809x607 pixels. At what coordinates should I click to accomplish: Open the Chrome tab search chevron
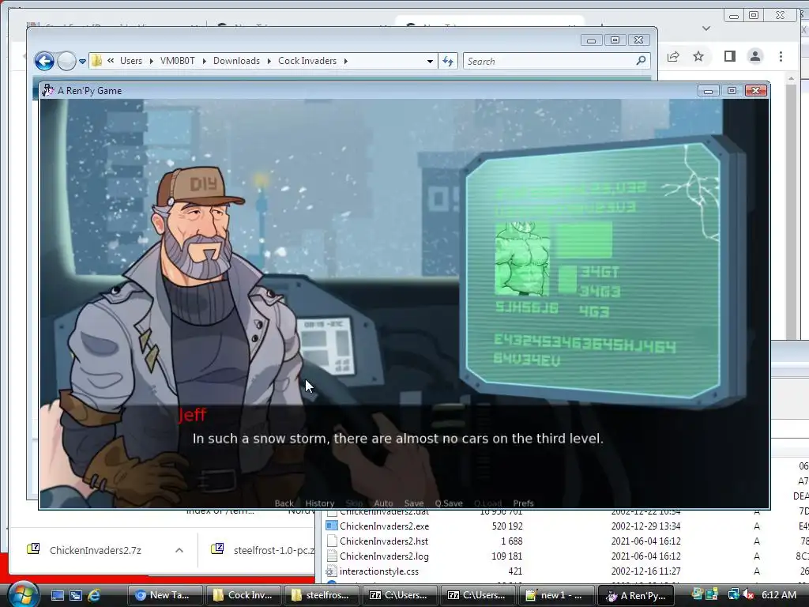coord(706,28)
